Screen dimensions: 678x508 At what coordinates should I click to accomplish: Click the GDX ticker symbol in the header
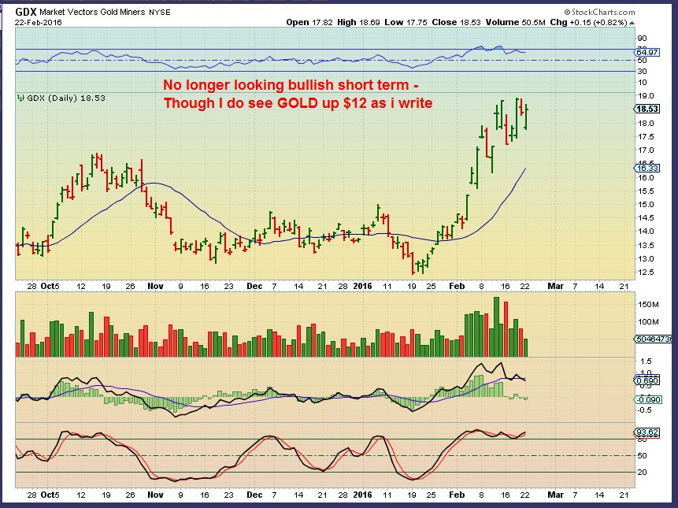pyautogui.click(x=25, y=12)
